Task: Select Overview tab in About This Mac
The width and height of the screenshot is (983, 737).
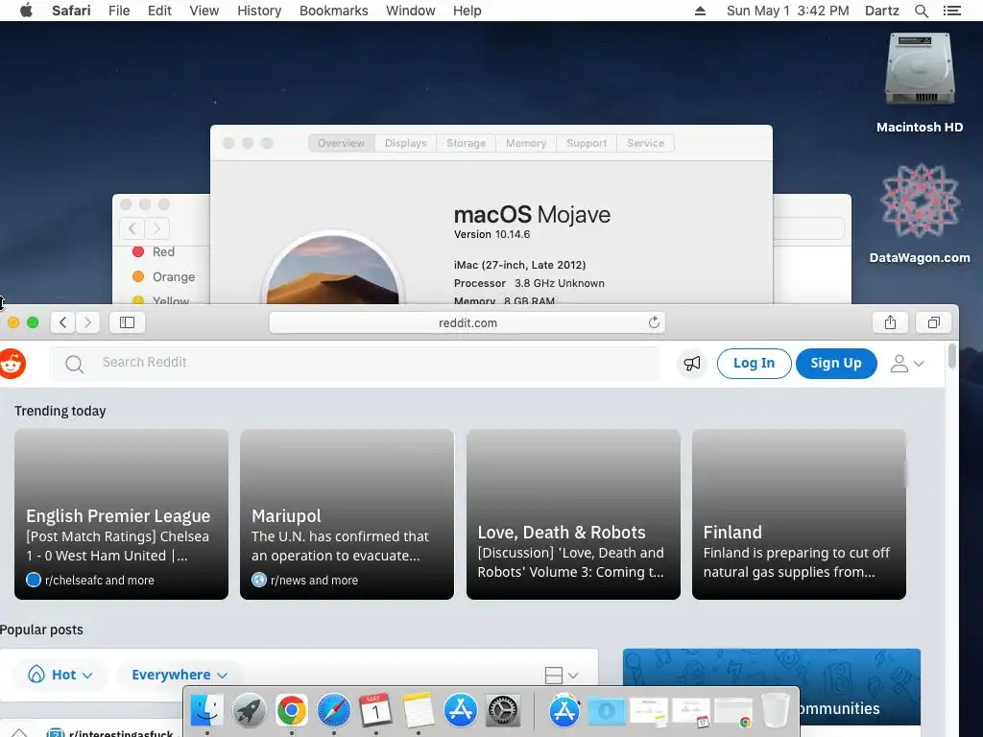Action: tap(341, 143)
